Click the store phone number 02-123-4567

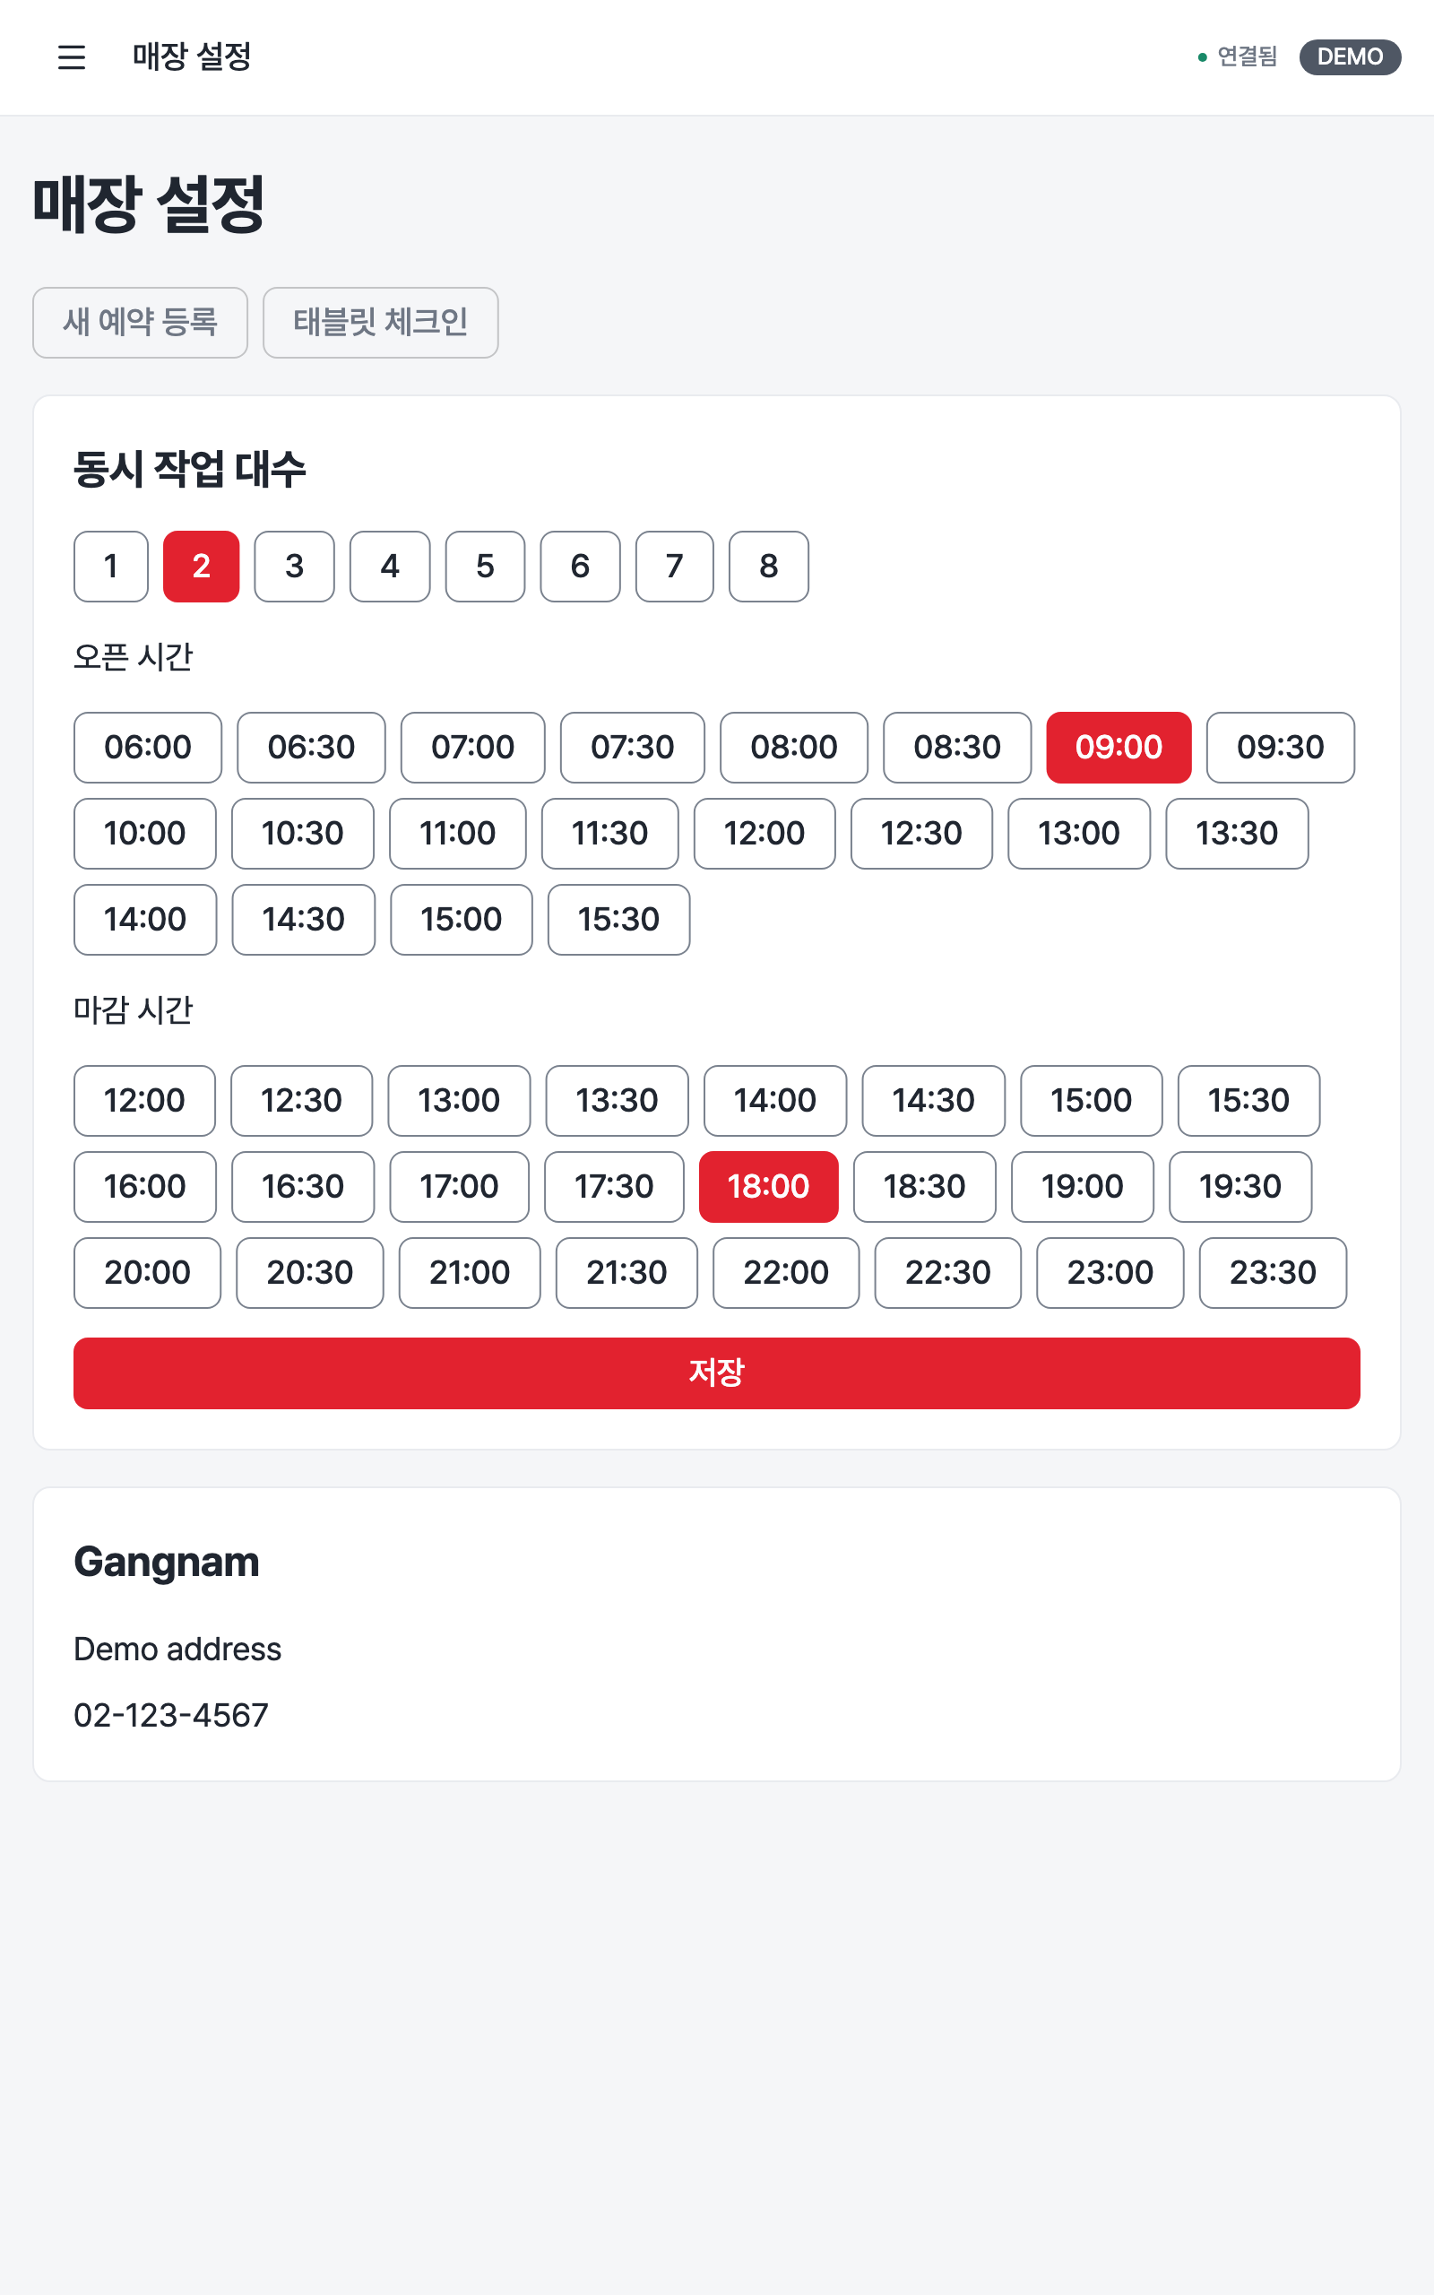[170, 1715]
